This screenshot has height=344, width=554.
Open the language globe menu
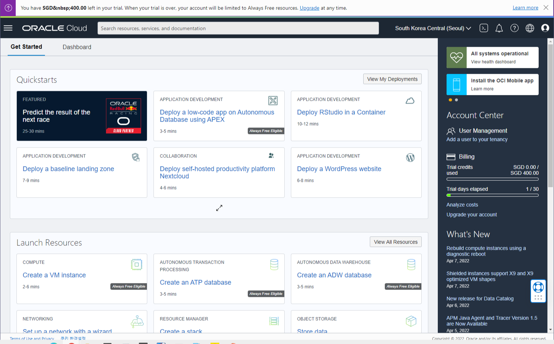530,28
